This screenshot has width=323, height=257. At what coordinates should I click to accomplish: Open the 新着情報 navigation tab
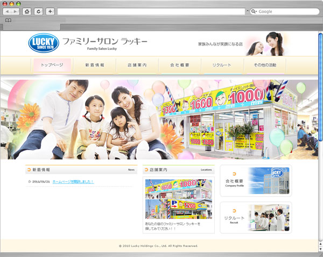[x=95, y=65]
